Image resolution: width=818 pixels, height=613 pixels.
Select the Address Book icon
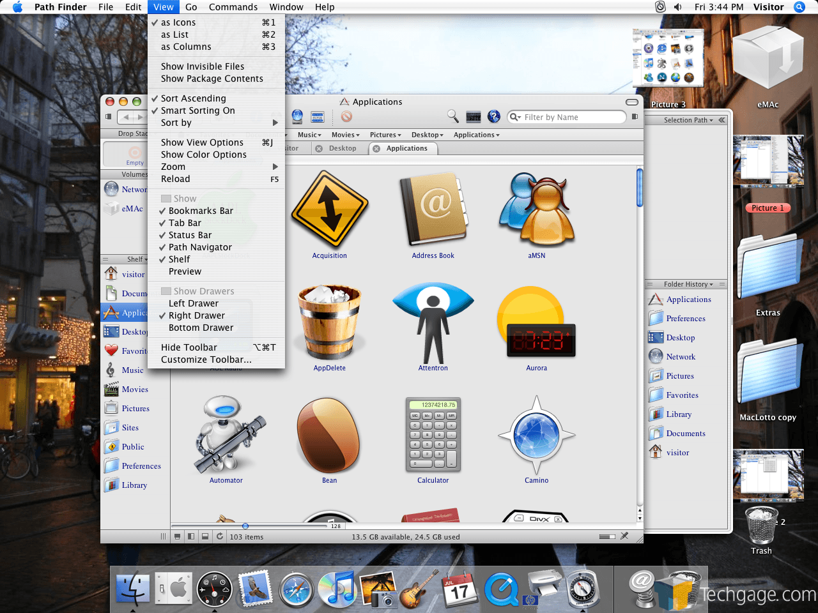coord(434,209)
